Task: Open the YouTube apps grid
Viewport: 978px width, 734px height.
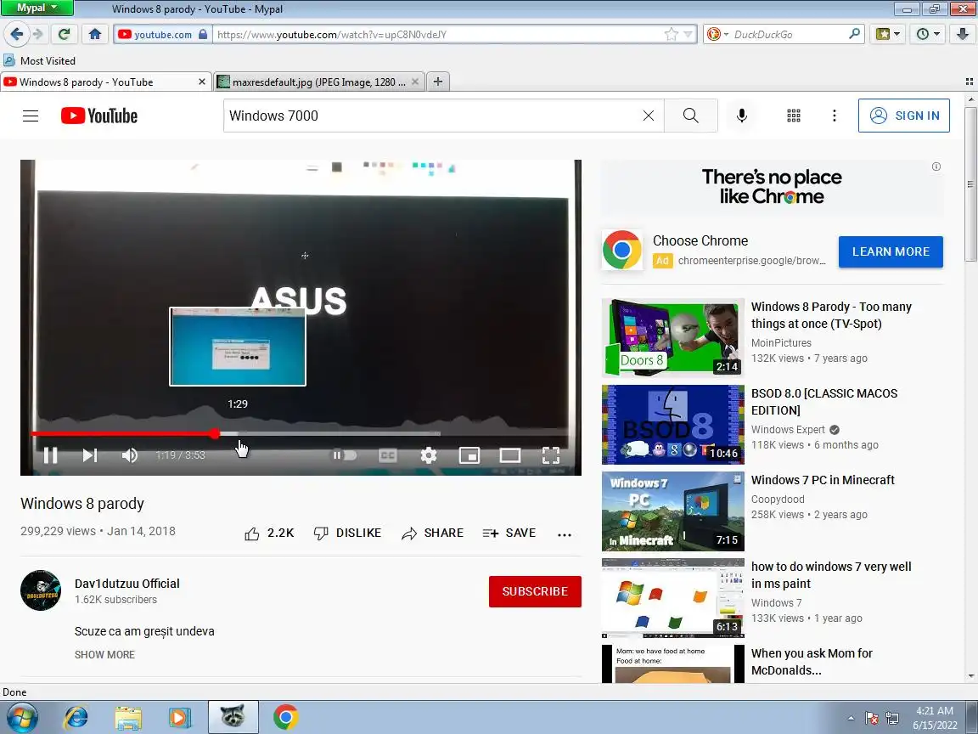Action: [x=794, y=116]
